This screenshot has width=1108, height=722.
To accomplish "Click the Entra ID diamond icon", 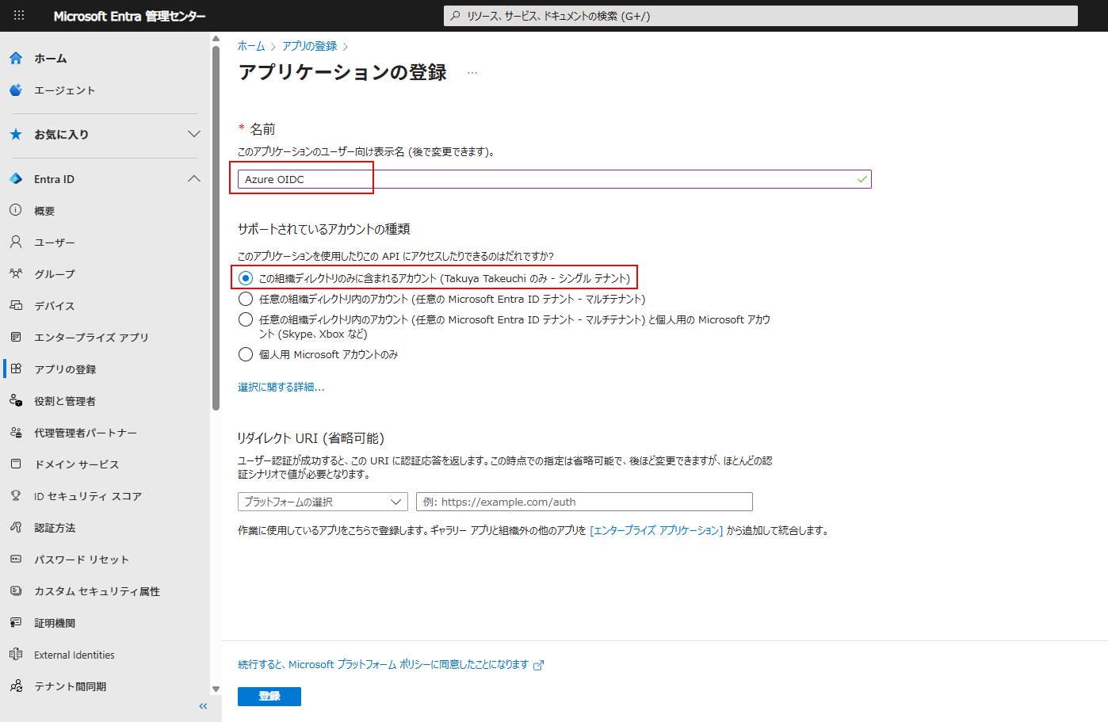I will pos(16,179).
